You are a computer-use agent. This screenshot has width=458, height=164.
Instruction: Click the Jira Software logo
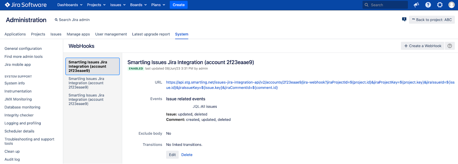coord(26,5)
